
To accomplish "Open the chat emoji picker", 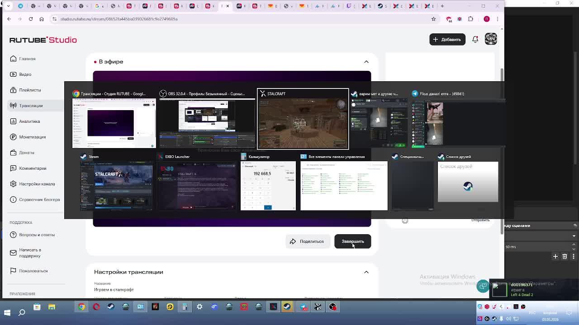I will coord(405,221).
